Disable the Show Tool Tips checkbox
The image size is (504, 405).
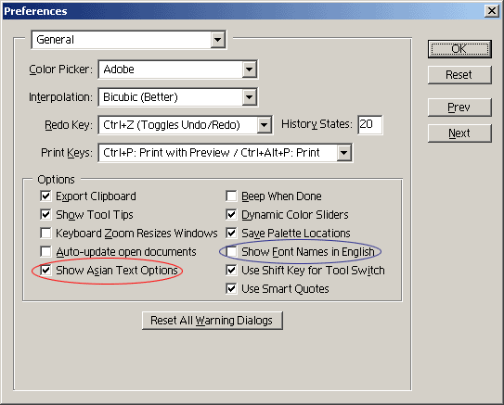point(45,214)
